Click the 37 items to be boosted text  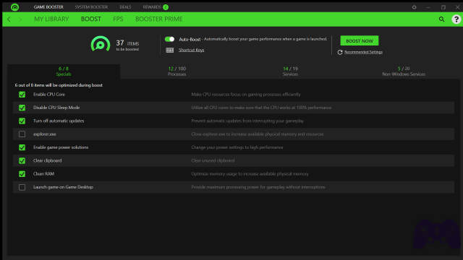(x=127, y=45)
